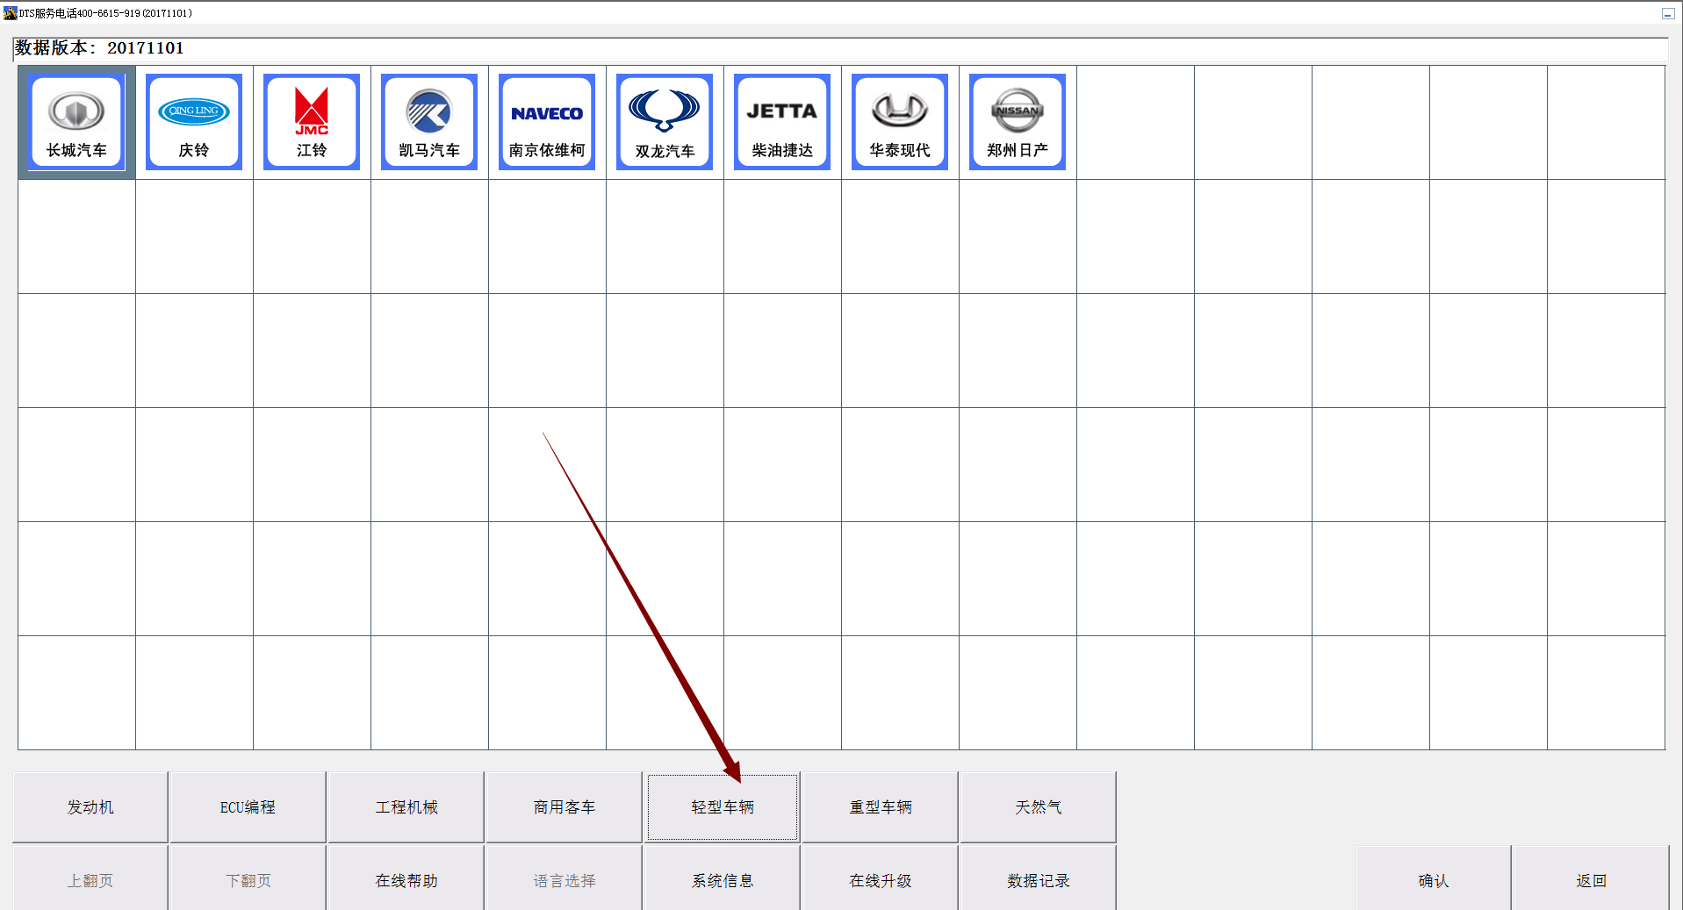
Task: Open the 商用客车 category
Action: (x=564, y=806)
